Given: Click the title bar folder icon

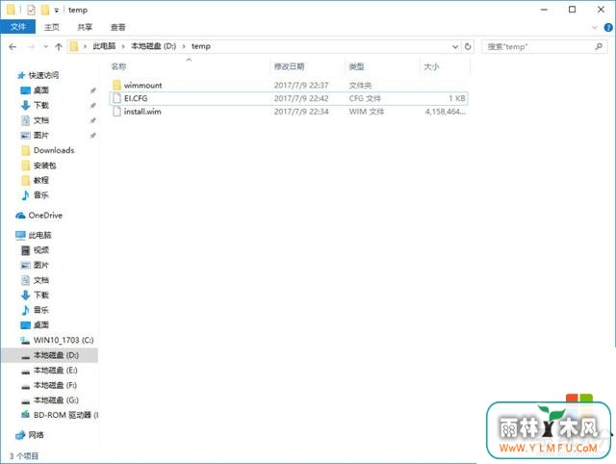Looking at the screenshot, I should click(11, 10).
